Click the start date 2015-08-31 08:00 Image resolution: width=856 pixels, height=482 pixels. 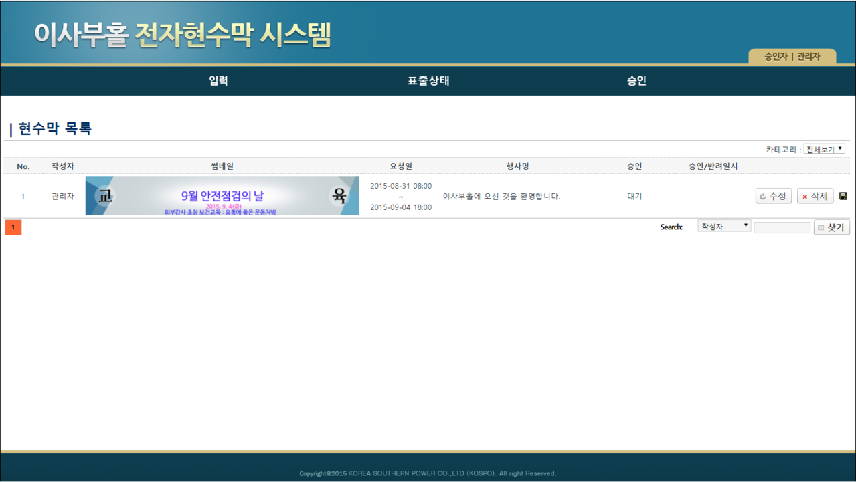pos(401,186)
